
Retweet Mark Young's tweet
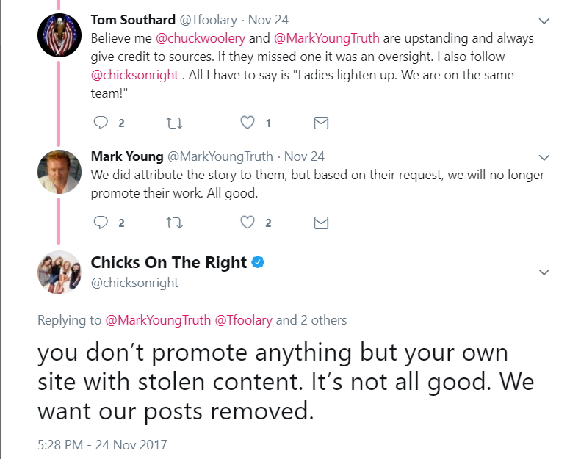174,223
